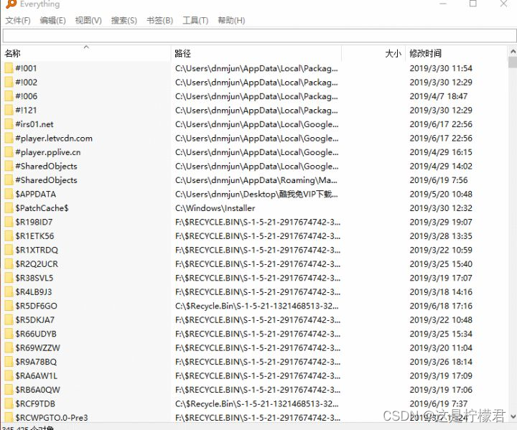The image size is (517, 430).
Task: Open the 编辑(E) menu
Action: point(52,20)
